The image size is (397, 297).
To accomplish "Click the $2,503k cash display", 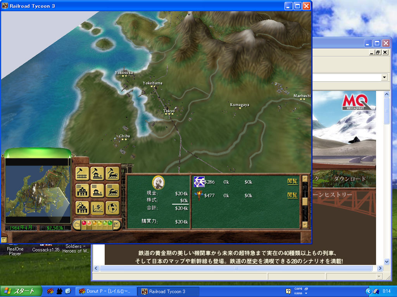I will (x=55, y=228).
